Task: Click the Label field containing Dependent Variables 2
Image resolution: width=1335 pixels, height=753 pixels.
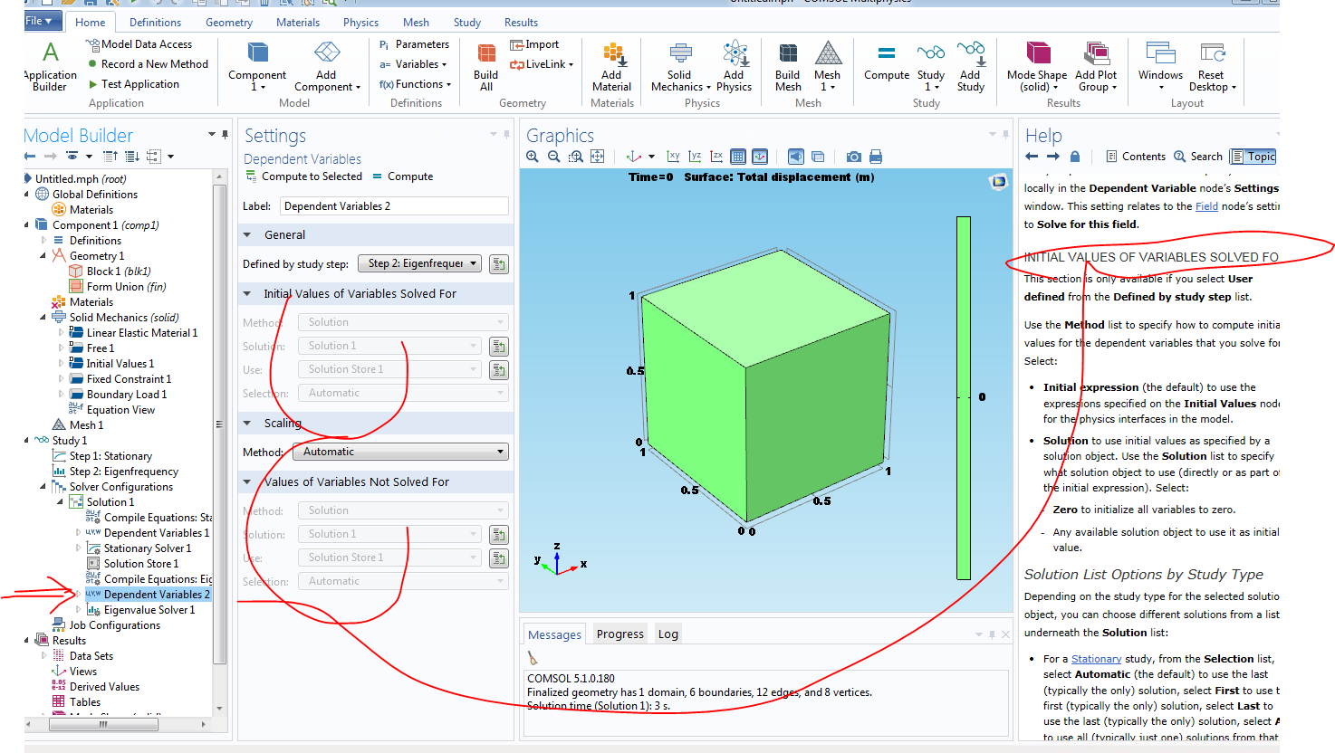Action: tap(394, 206)
